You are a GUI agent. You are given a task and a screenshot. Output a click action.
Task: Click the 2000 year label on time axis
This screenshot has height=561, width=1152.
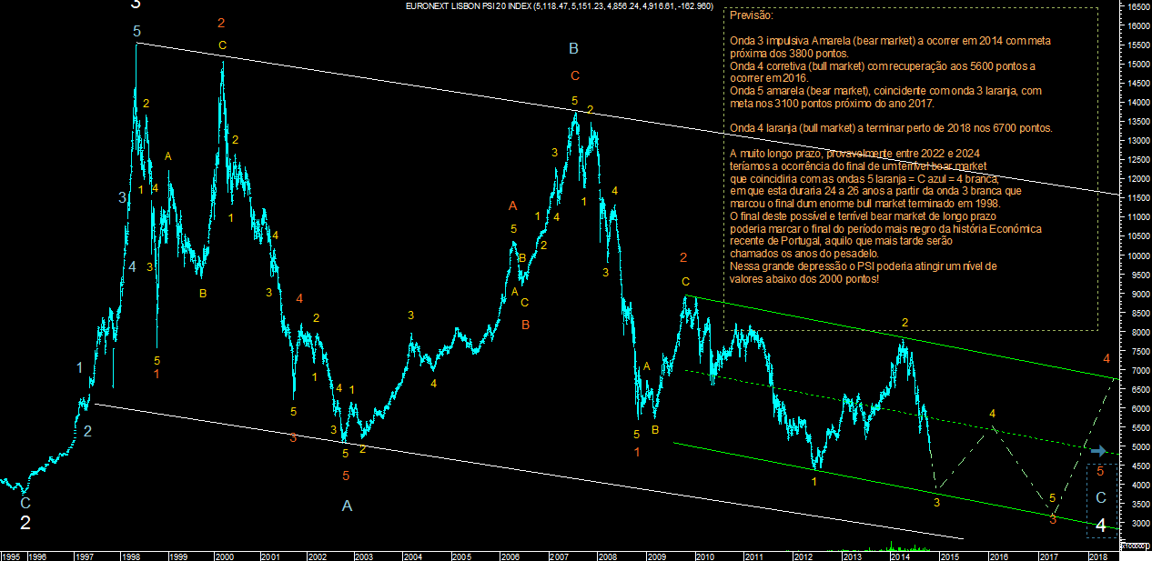coord(223,555)
